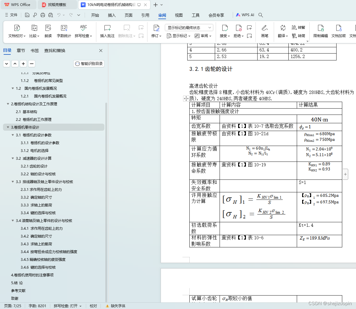Viewport: 356px width, 309px height.
Task: Open the 文件 (File) menu
Action: 11,15
